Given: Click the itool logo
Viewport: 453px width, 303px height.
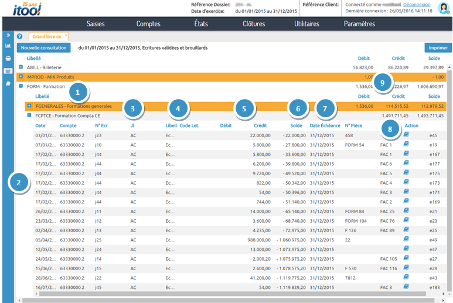Looking at the screenshot, I should click(27, 8).
